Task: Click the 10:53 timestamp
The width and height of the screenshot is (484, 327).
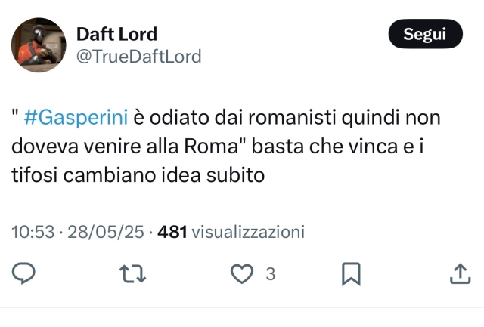Action: 31,232
